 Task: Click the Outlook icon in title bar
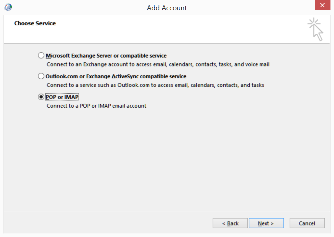[8, 7]
